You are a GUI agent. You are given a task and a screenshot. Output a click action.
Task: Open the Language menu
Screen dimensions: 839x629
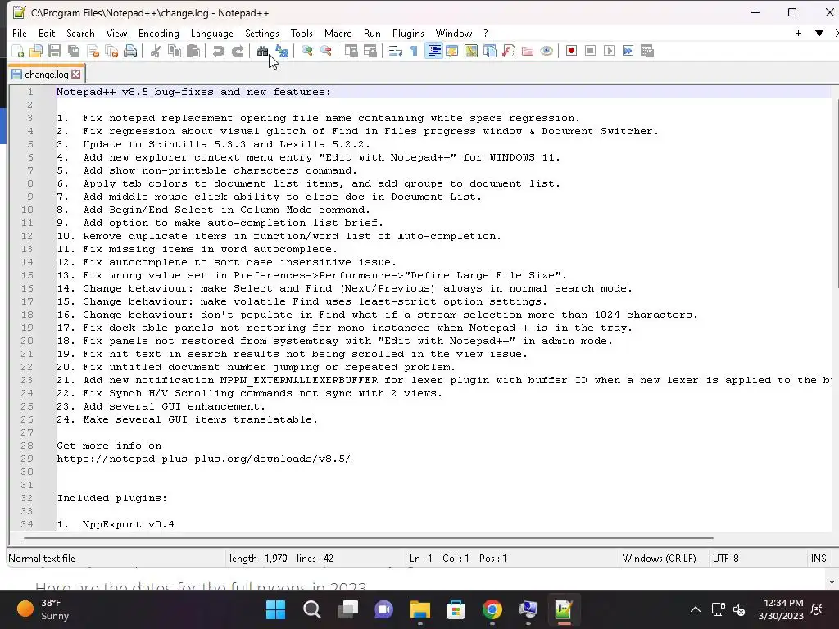[x=212, y=33]
